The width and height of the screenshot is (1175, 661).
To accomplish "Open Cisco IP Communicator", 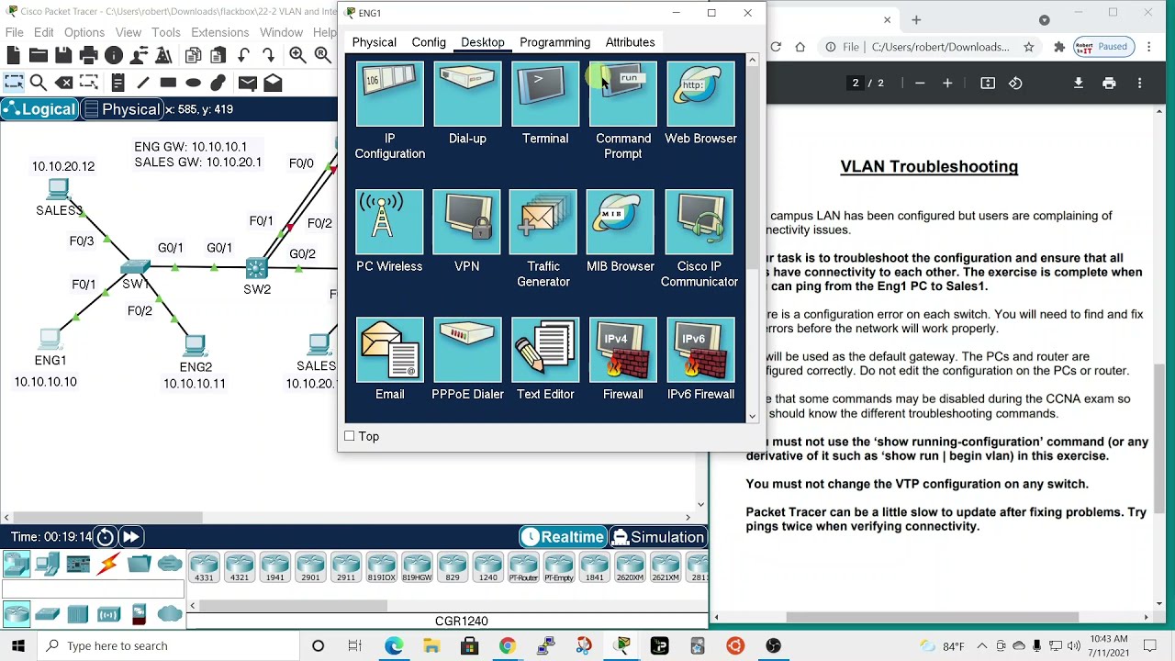I will pyautogui.click(x=699, y=221).
